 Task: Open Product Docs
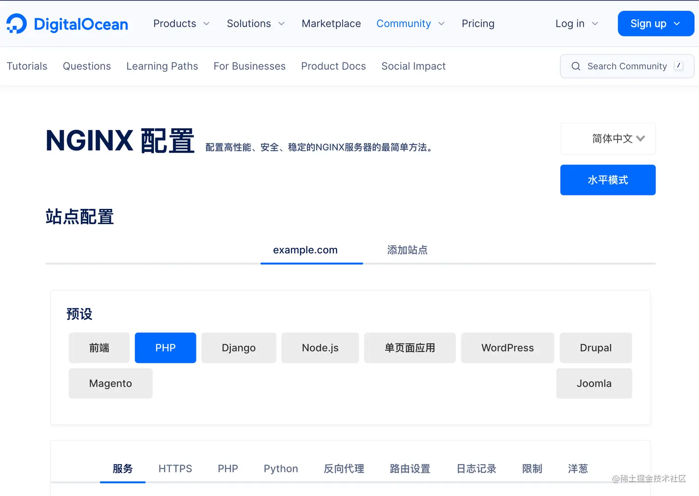point(333,66)
